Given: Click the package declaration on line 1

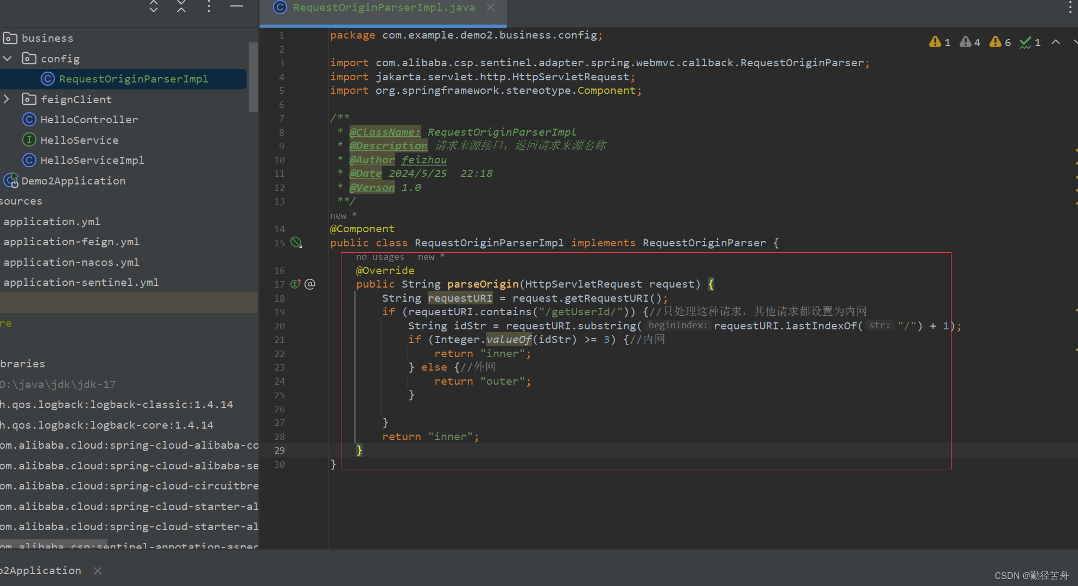Looking at the screenshot, I should (466, 35).
